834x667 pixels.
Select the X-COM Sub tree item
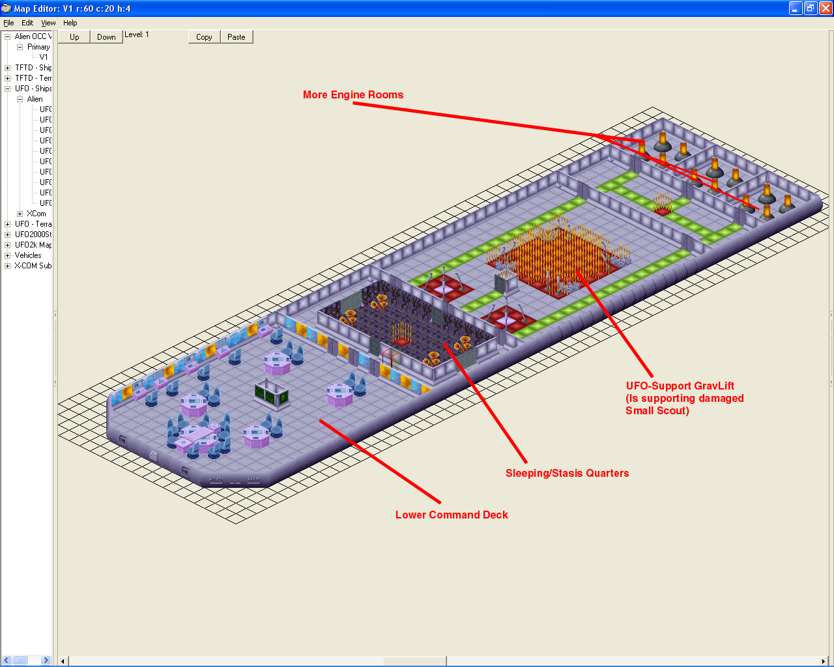(33, 266)
